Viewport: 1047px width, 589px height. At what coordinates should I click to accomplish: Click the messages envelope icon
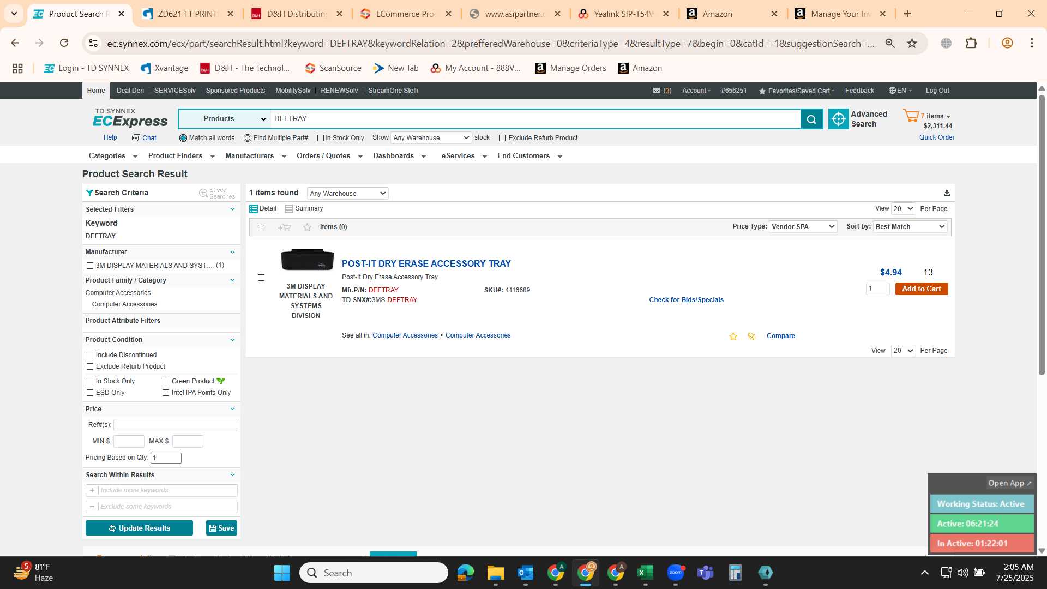[657, 91]
